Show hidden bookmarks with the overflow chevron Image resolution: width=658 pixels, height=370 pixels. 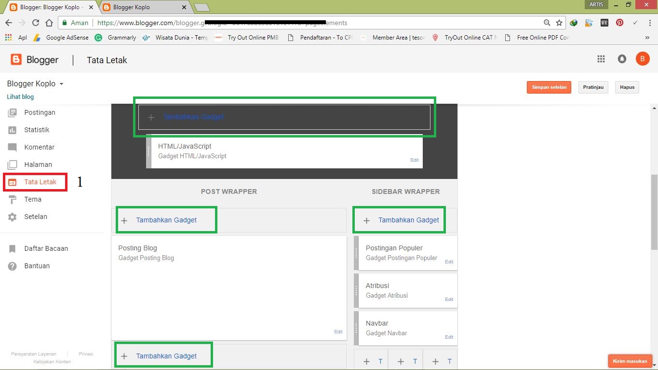647,37
